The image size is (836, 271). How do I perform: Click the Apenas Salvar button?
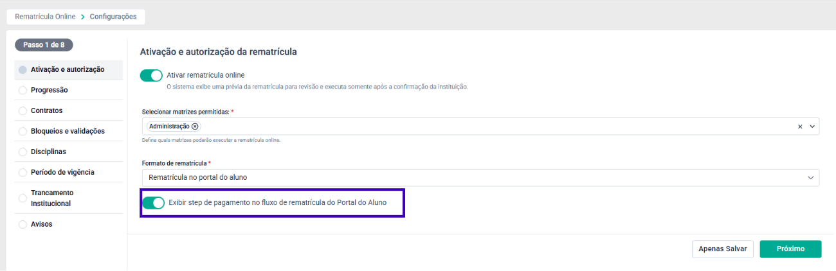point(722,249)
